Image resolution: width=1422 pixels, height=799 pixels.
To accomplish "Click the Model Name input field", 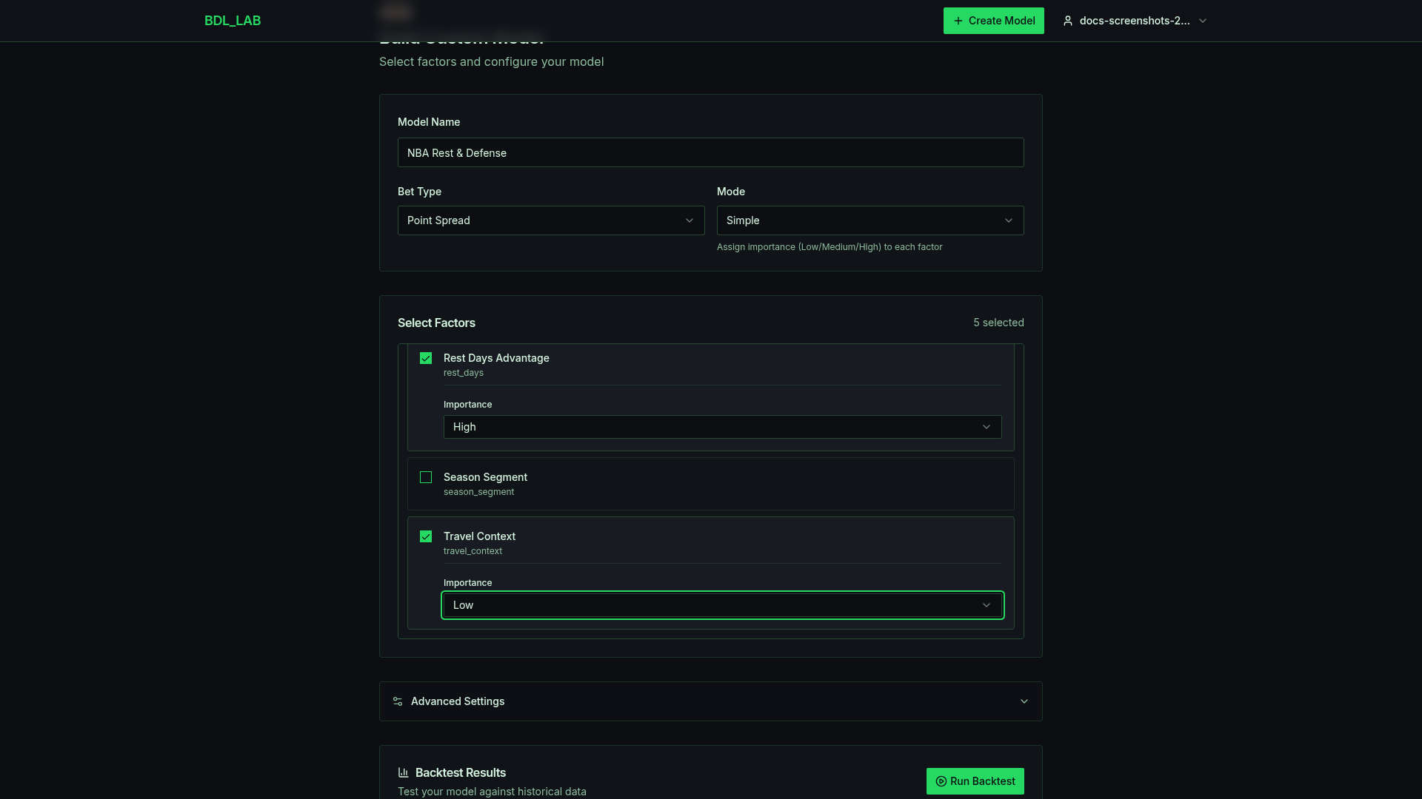I will click(x=710, y=152).
